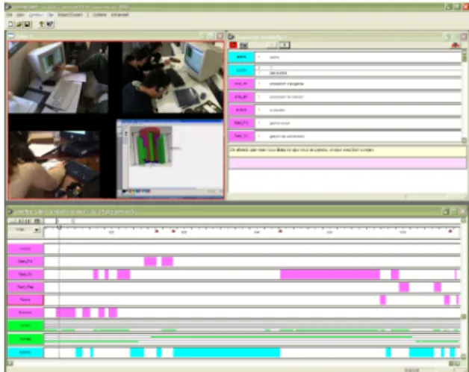Click the dark-bordered button in annotation panel toolbar
Screen dimensions: 469x372
(x=285, y=45)
